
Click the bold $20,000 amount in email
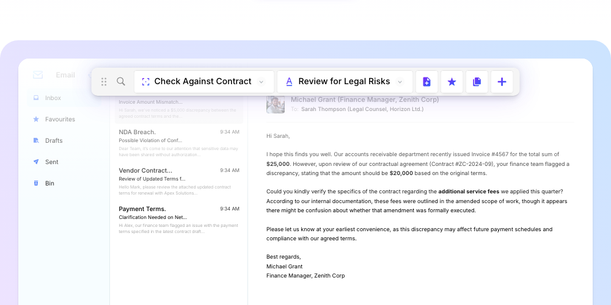coord(401,173)
